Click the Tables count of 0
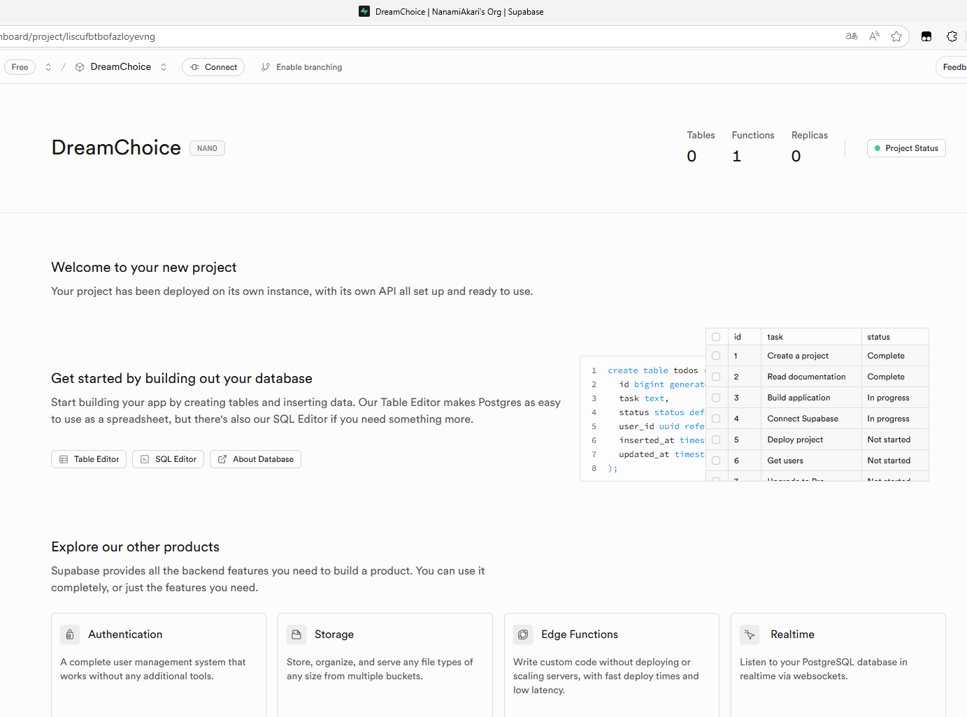 click(692, 157)
